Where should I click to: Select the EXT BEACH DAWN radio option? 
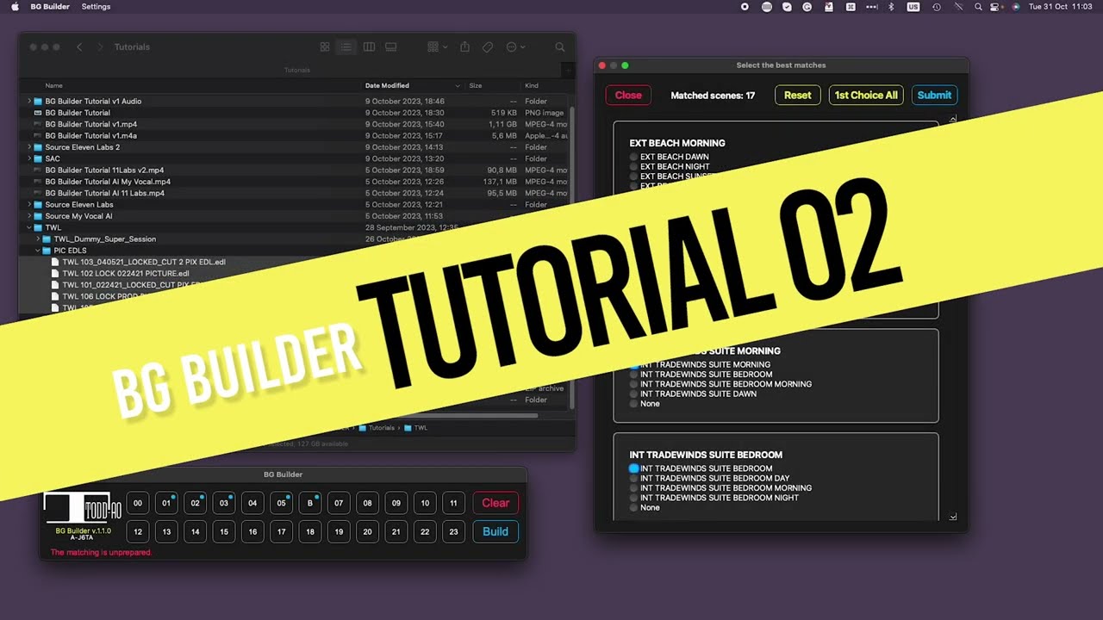pos(634,158)
